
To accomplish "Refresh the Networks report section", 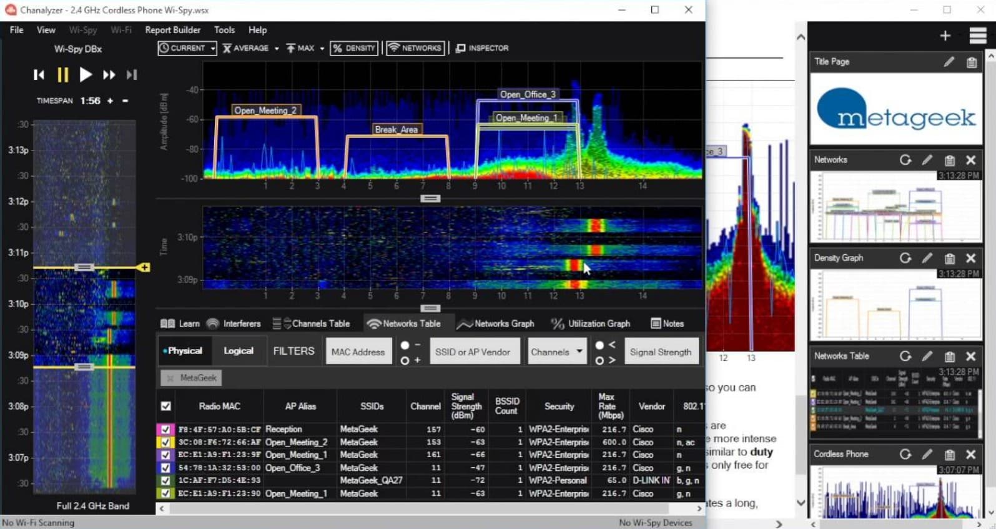I will point(905,160).
